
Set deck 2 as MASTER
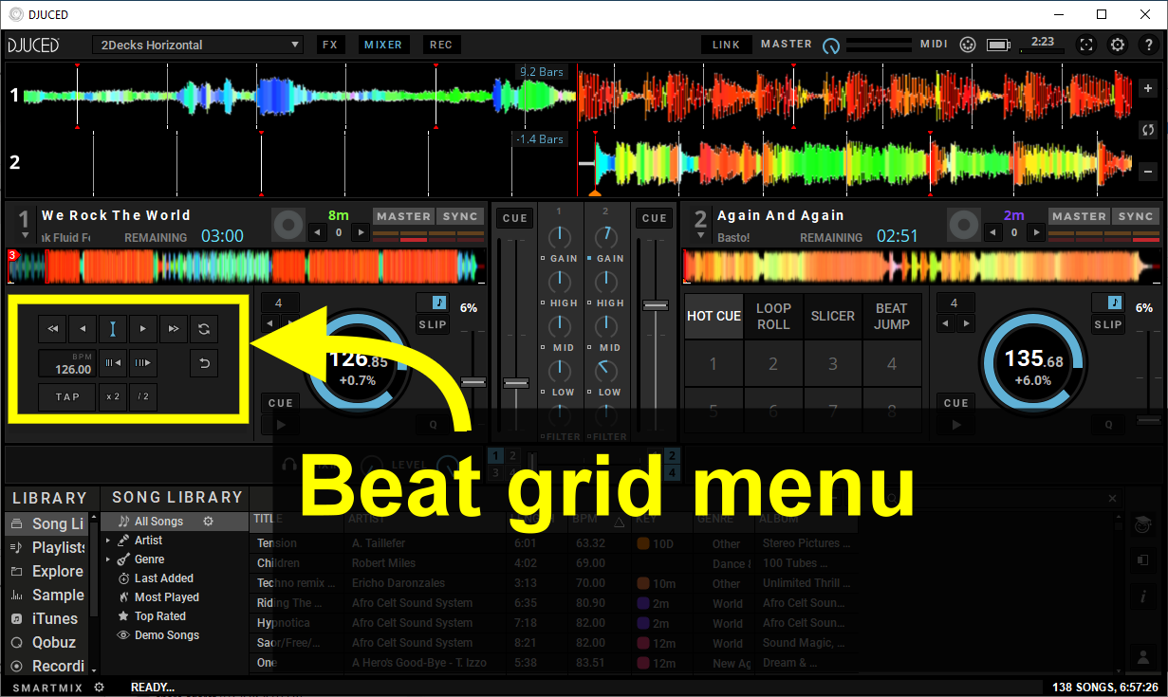(1079, 216)
